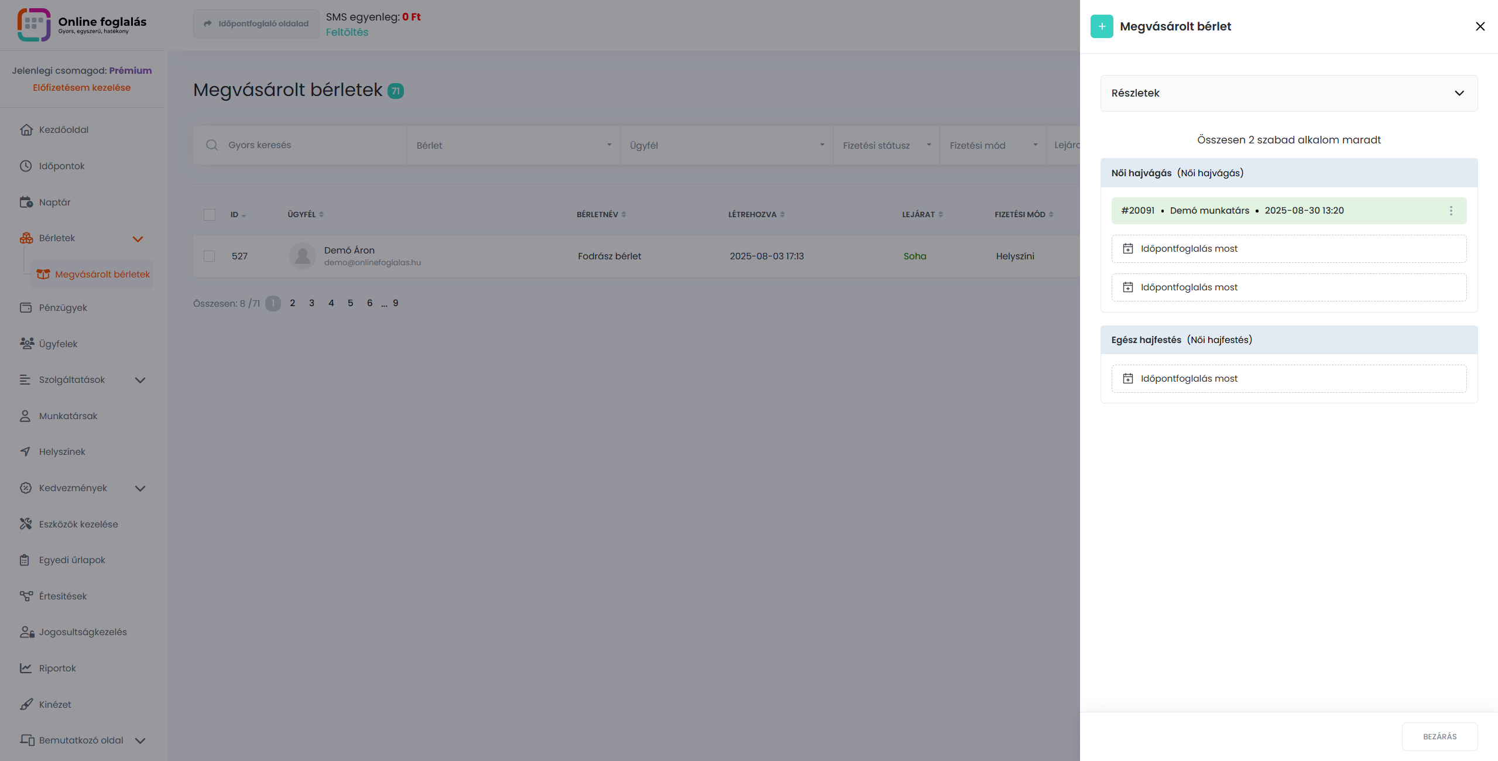Tick the checkbox for row 527
Viewport: 1498px width, 761px height.
[x=210, y=256]
